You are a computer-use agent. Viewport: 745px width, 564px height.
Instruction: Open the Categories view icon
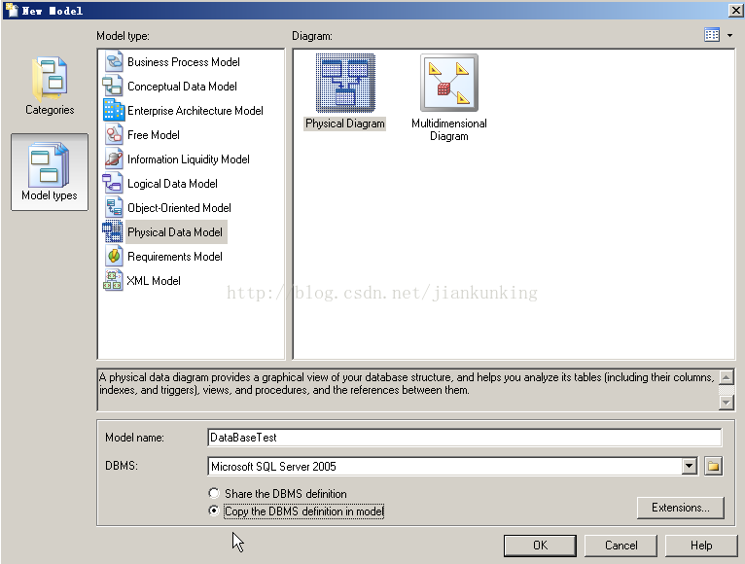[x=50, y=80]
